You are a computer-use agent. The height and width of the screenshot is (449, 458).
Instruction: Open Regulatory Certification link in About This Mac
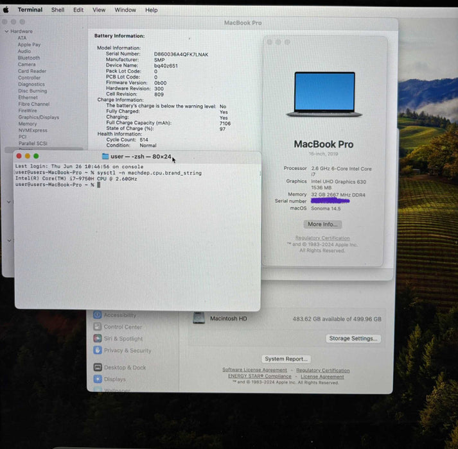coord(322,238)
